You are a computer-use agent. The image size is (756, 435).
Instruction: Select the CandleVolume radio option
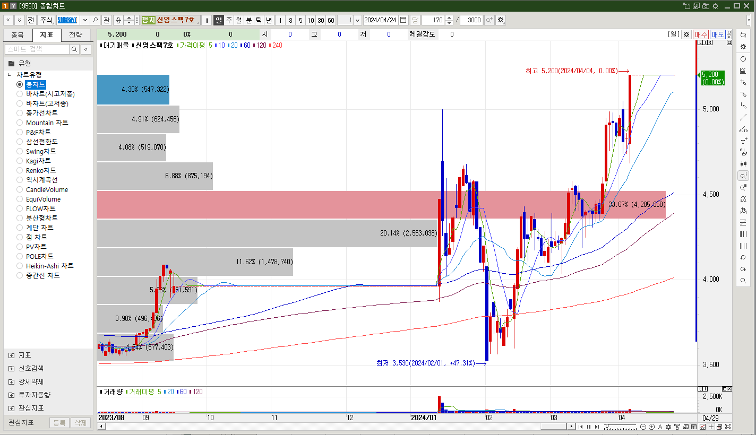click(20, 189)
